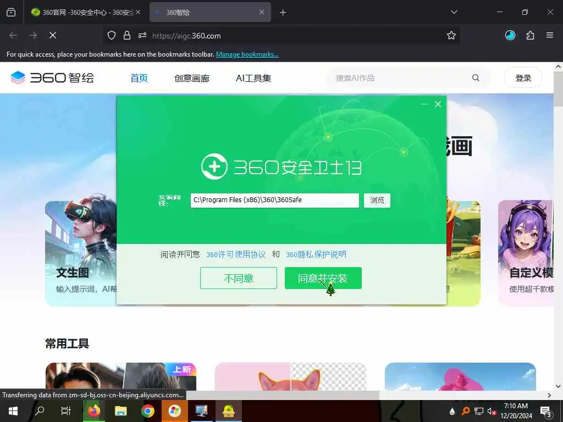The width and height of the screenshot is (563, 422).
Task: Open the pink silhouette sky tool thumbnail
Action: [x=460, y=376]
